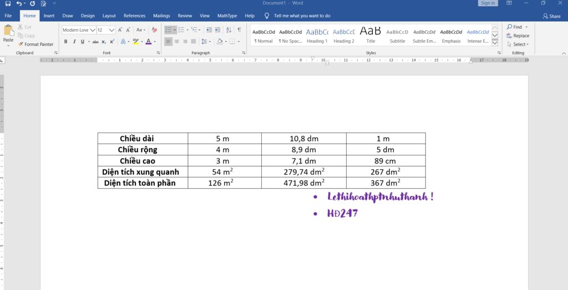Click the lightbulb Tell me icon

(267, 16)
